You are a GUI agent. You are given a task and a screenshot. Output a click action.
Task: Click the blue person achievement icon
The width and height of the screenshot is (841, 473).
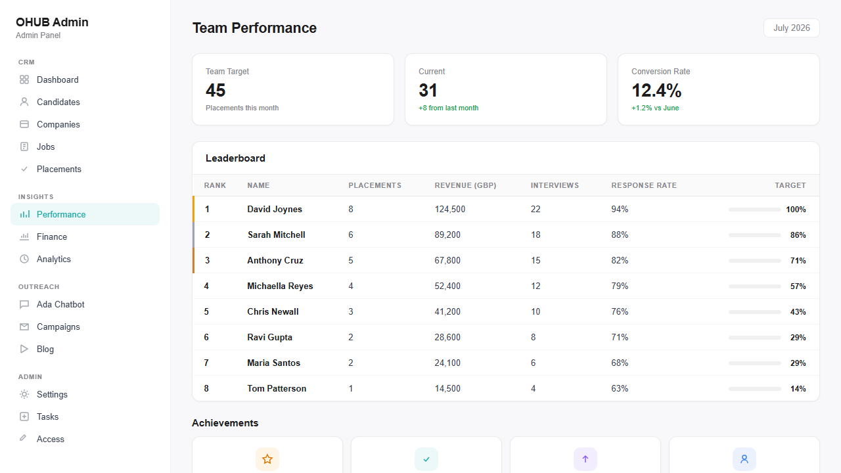(x=744, y=459)
